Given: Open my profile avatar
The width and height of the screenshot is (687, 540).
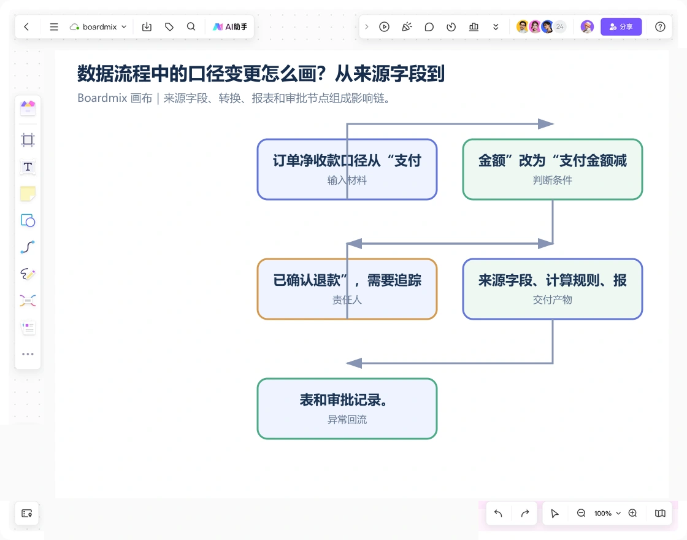Looking at the screenshot, I should coord(587,27).
